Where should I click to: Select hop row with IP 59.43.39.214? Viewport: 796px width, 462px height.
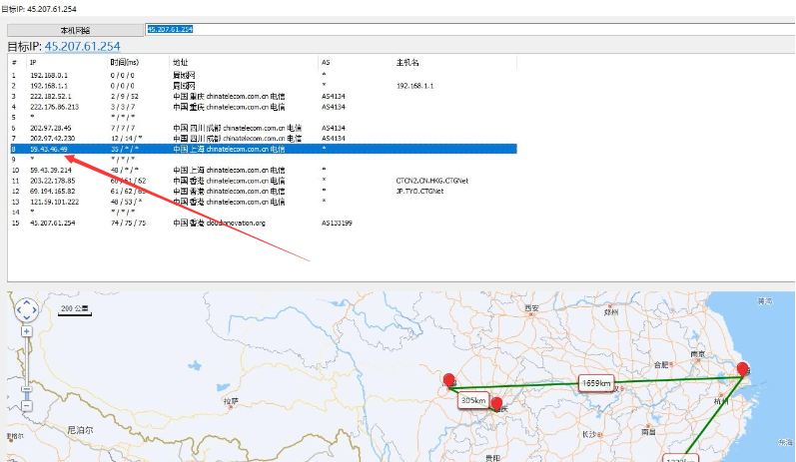pyautogui.click(x=264, y=170)
